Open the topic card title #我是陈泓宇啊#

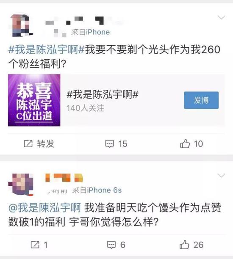pos(103,94)
